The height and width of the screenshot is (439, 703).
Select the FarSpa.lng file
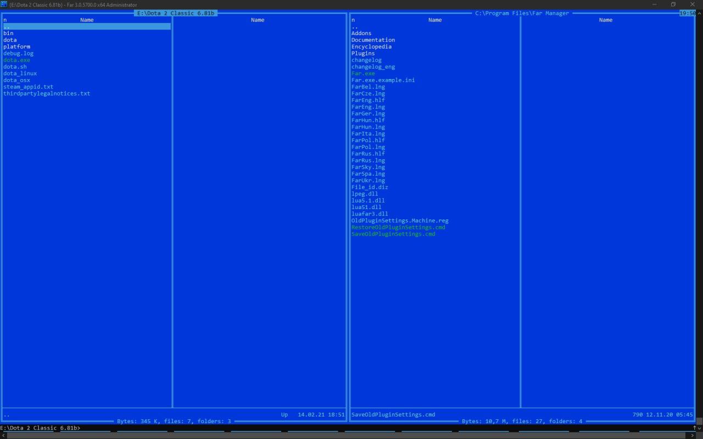click(x=368, y=173)
